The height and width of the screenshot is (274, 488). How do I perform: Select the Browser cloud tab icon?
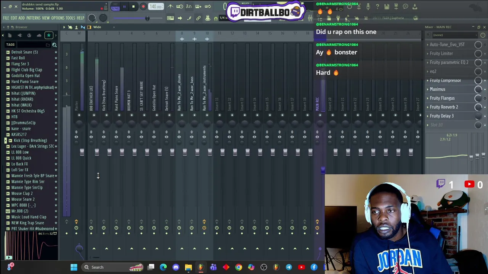(x=39, y=35)
